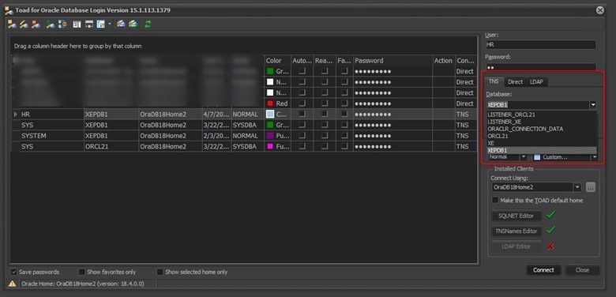Screen dimensions: 616x297
Task: Click the red color swatch
Action: (x=270, y=103)
